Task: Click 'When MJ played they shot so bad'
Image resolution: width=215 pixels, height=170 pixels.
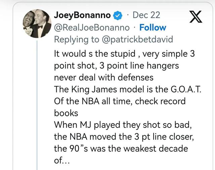Action: [x=117, y=124]
